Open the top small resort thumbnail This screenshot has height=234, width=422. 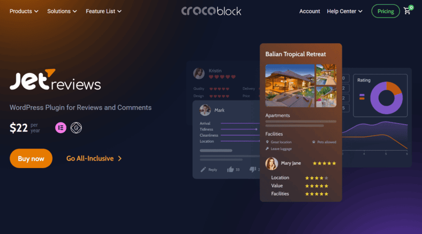[x=326, y=74]
